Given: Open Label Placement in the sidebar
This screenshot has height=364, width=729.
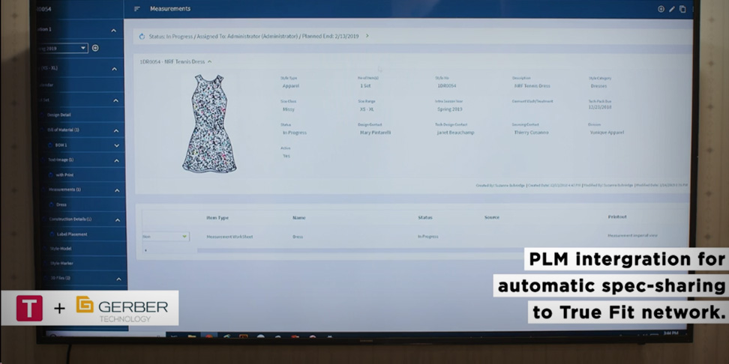Looking at the screenshot, I should click(72, 234).
